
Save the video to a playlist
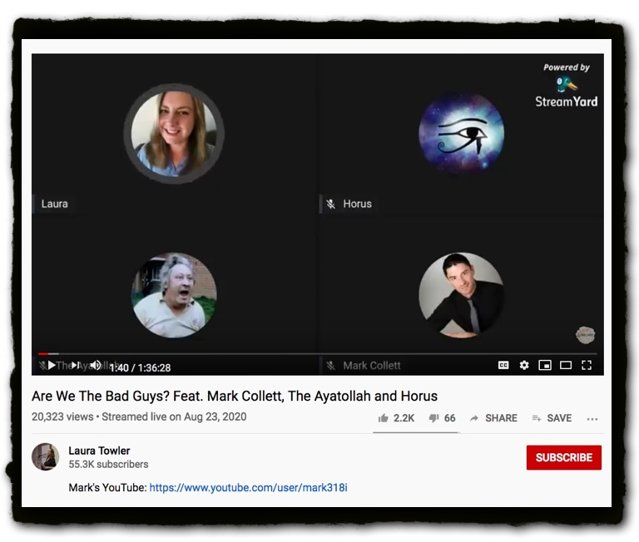552,418
